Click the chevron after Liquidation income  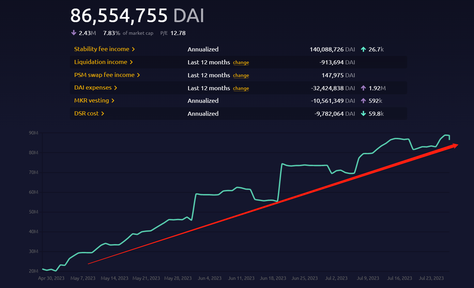131,62
